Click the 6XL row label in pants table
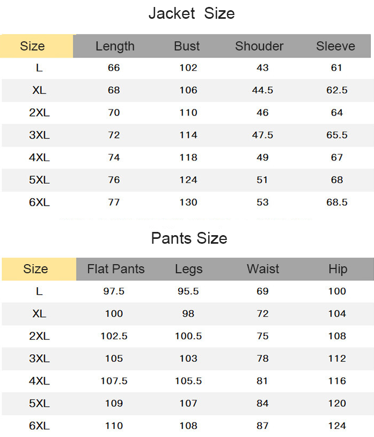Viewport: 374px width, 437px height. pos(39,426)
